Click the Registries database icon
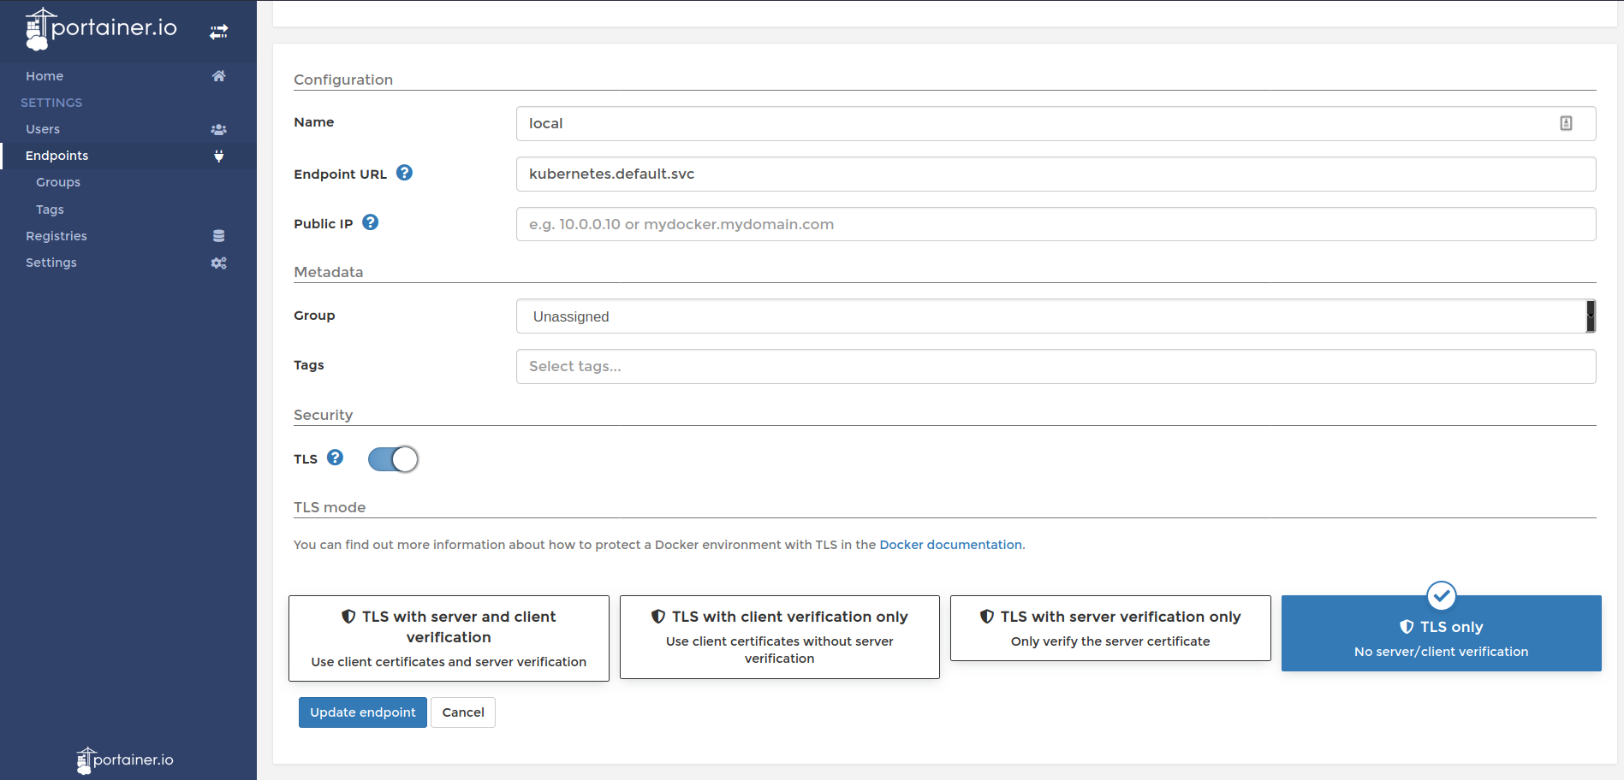Viewport: 1624px width, 780px height. click(219, 236)
